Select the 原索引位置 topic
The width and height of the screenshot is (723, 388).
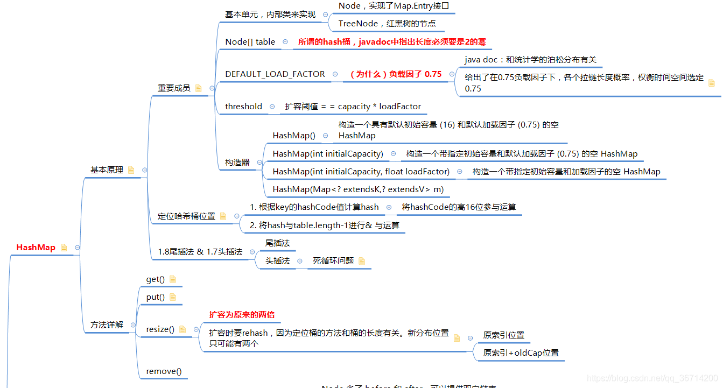(504, 335)
